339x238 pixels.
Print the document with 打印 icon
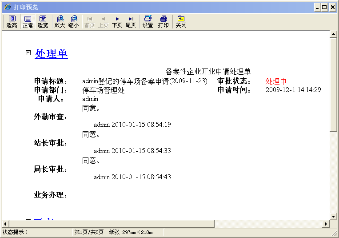[x=163, y=21]
